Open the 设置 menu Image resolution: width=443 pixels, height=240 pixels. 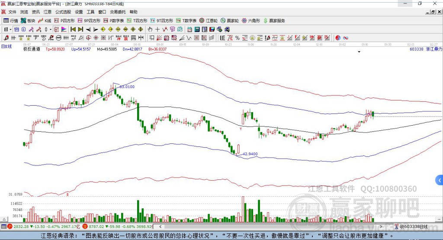pyautogui.click(x=79, y=12)
